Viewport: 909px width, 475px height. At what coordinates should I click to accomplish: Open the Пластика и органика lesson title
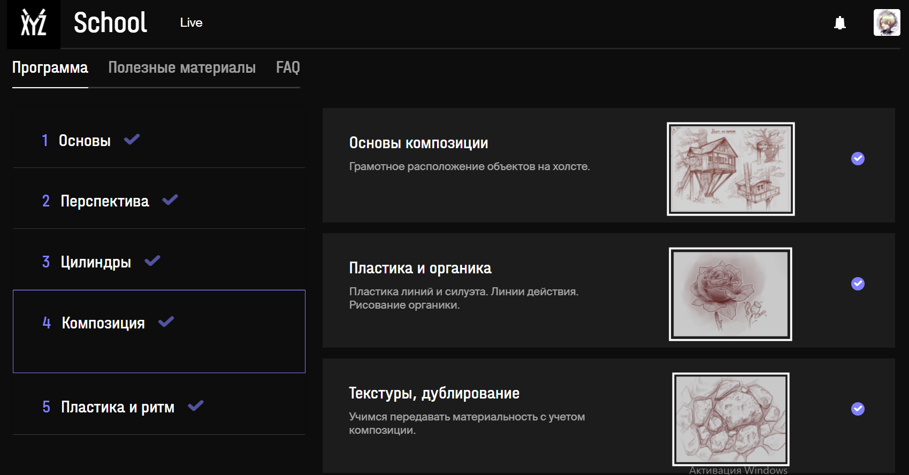[x=420, y=268]
